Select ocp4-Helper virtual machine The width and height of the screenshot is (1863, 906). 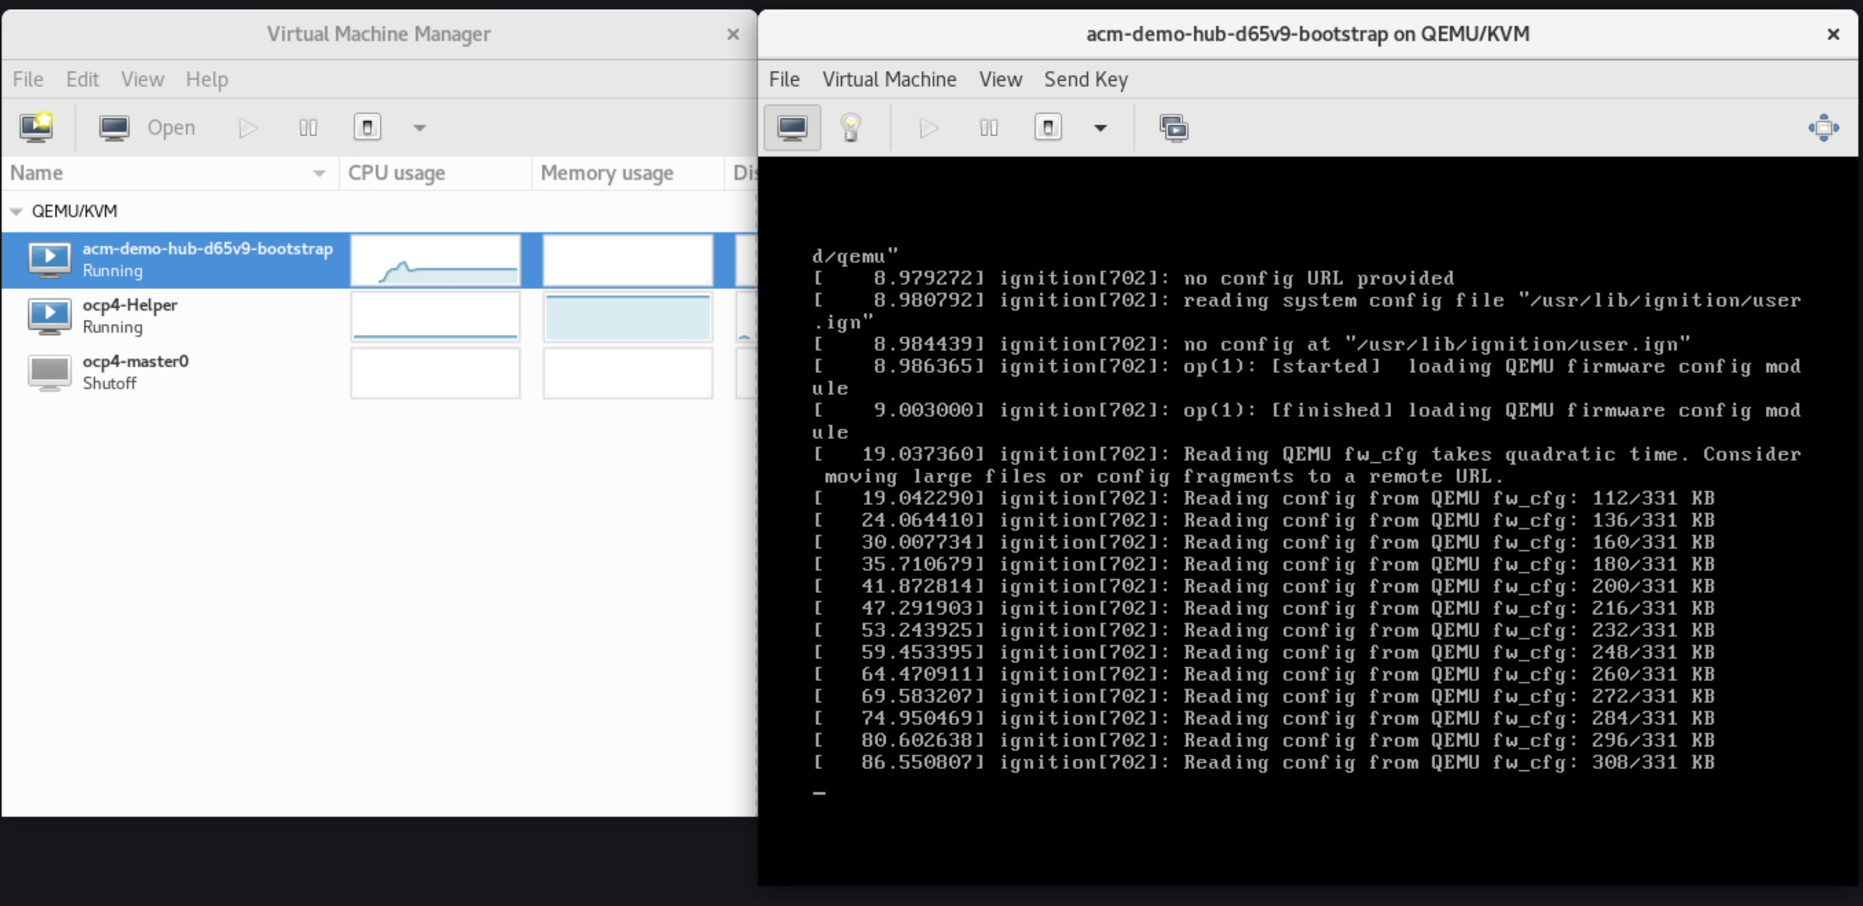[130, 316]
